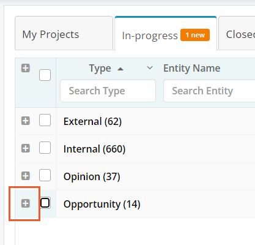This screenshot has width=255, height=245.
Task: Expand the Opinion (37) group
Action: (x=26, y=176)
